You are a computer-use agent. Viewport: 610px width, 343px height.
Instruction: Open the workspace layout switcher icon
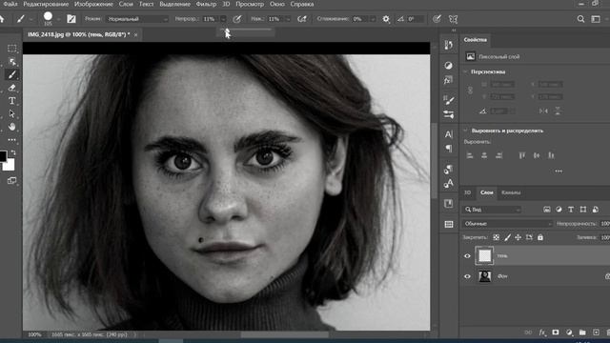pos(596,19)
